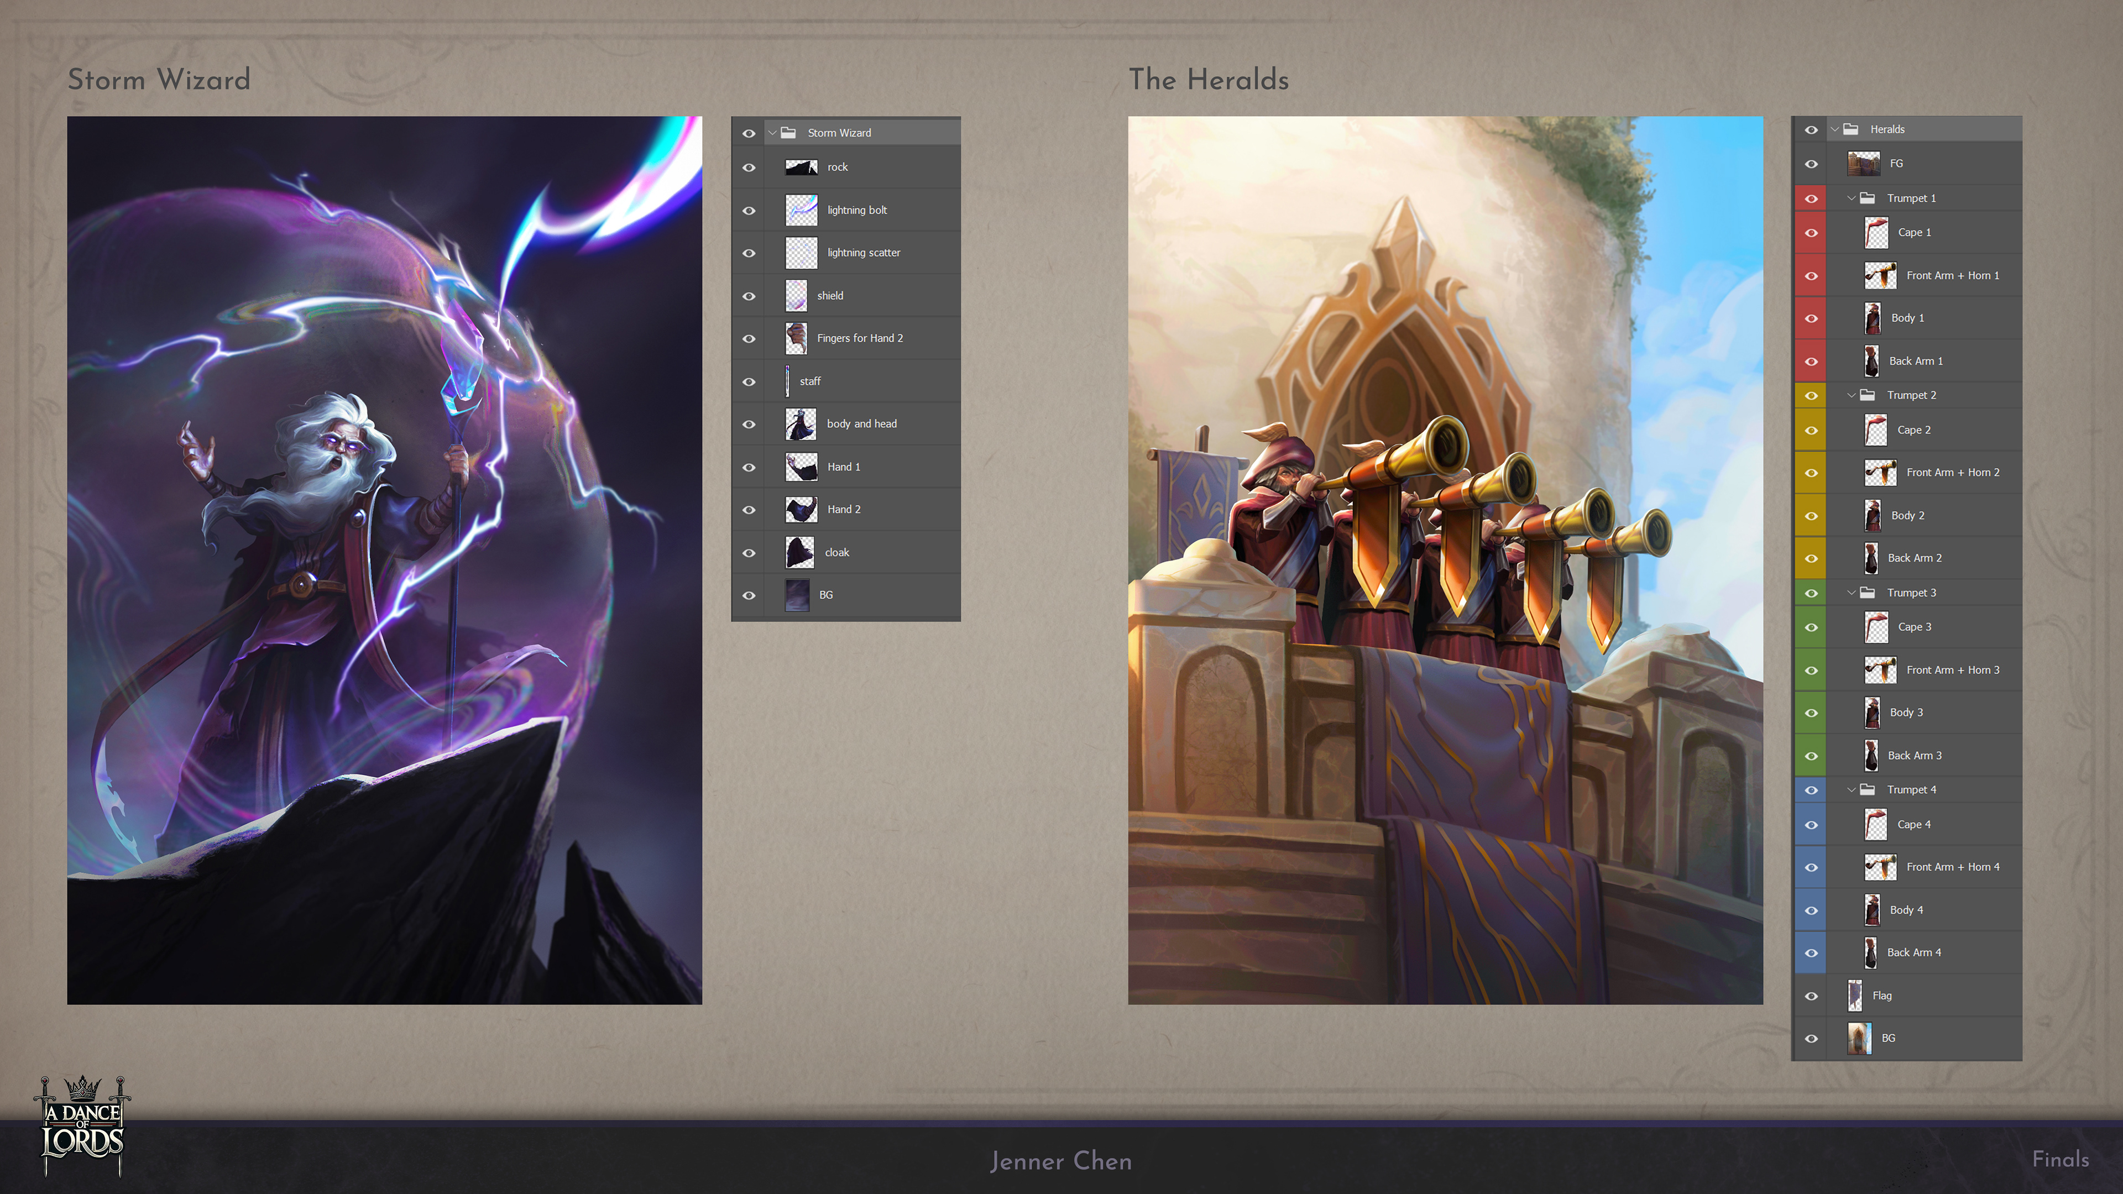Click the Jenner Chen name text
Viewport: 2123px width, 1194px height.
pyautogui.click(x=1061, y=1161)
